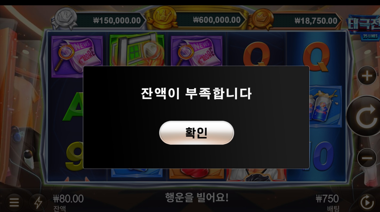Confirm the dialog with the 확인 button
Viewport: 380px width, 212px height.
(x=196, y=133)
